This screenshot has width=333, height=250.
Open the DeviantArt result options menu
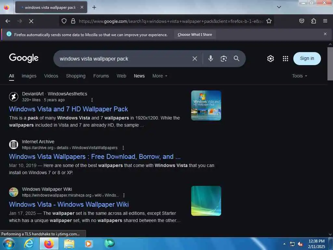point(92,100)
